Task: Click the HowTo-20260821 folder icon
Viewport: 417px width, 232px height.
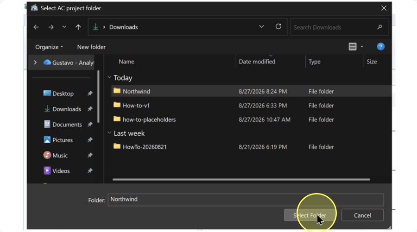Action: tap(117, 146)
